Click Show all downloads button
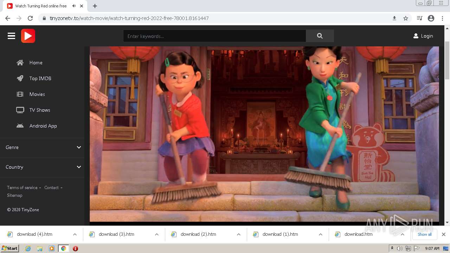The height and width of the screenshot is (253, 450). pos(424,234)
